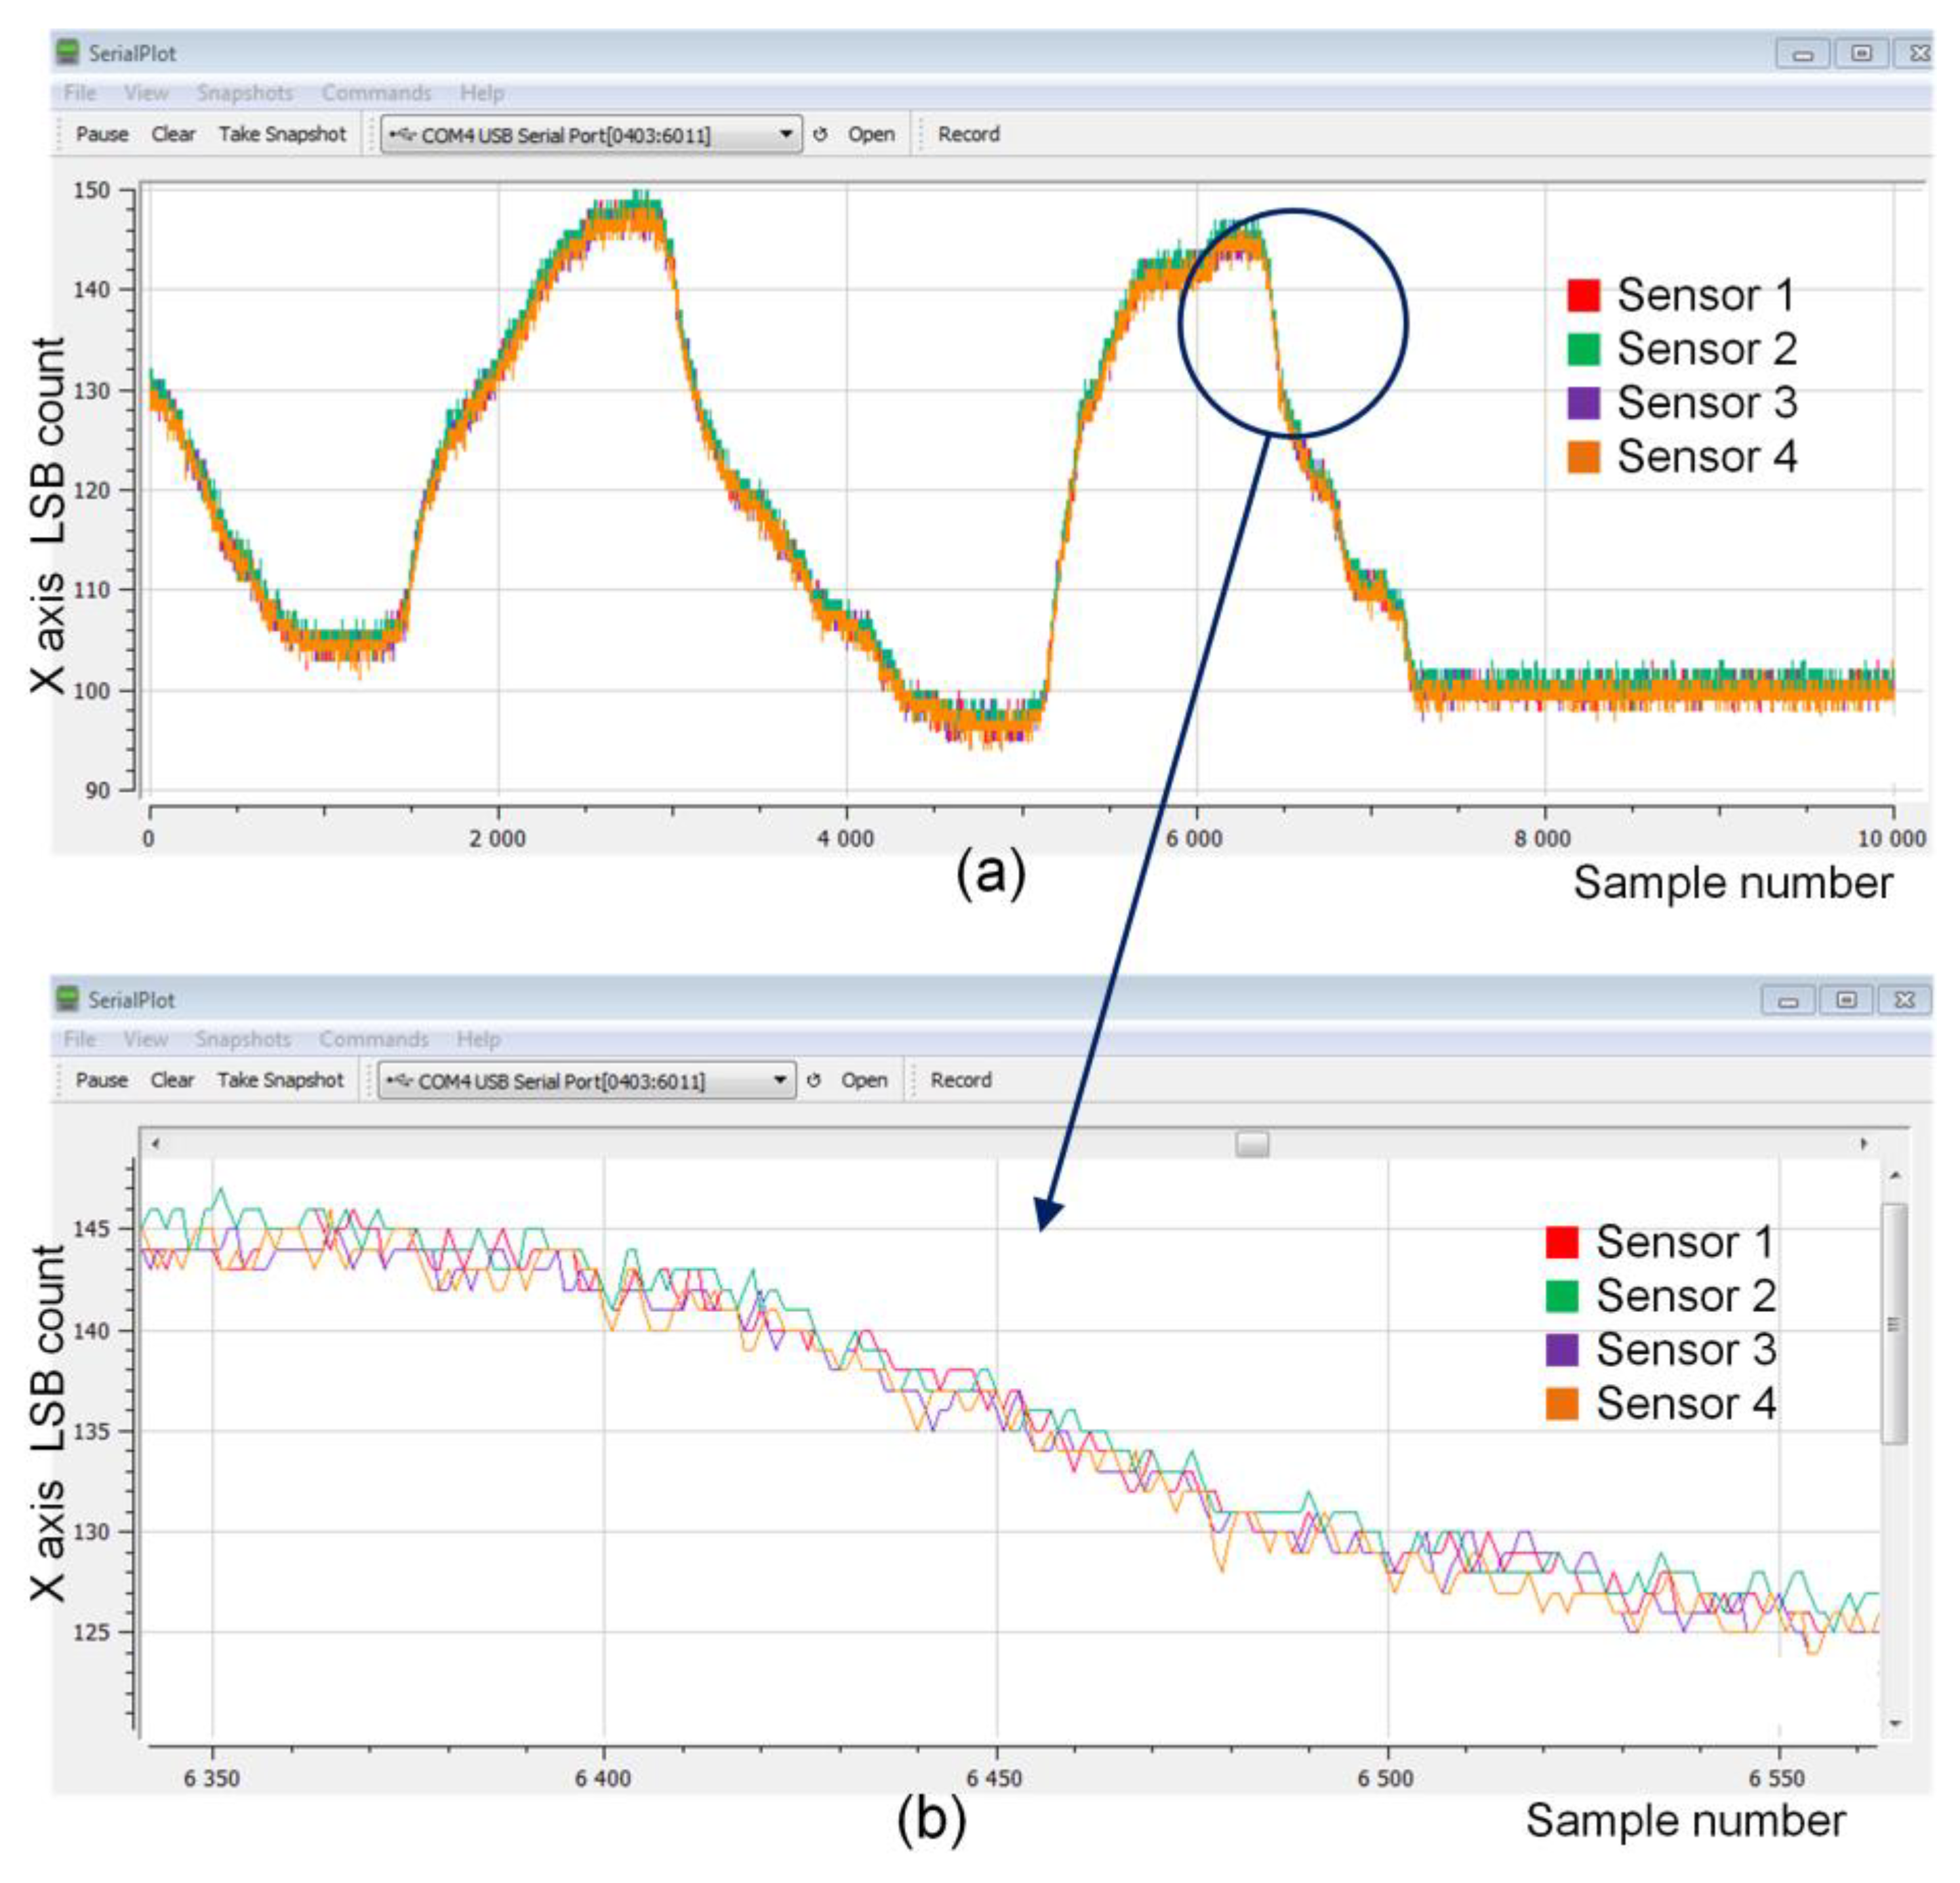Click the right scroll arrow above bottom plot
The height and width of the screenshot is (1883, 1960).
1863,1143
